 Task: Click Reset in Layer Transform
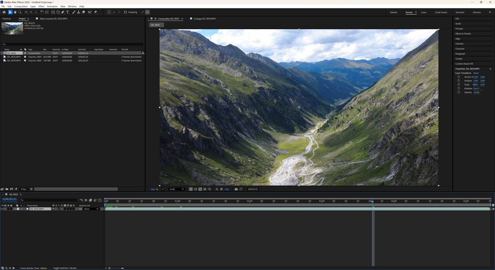point(476,73)
